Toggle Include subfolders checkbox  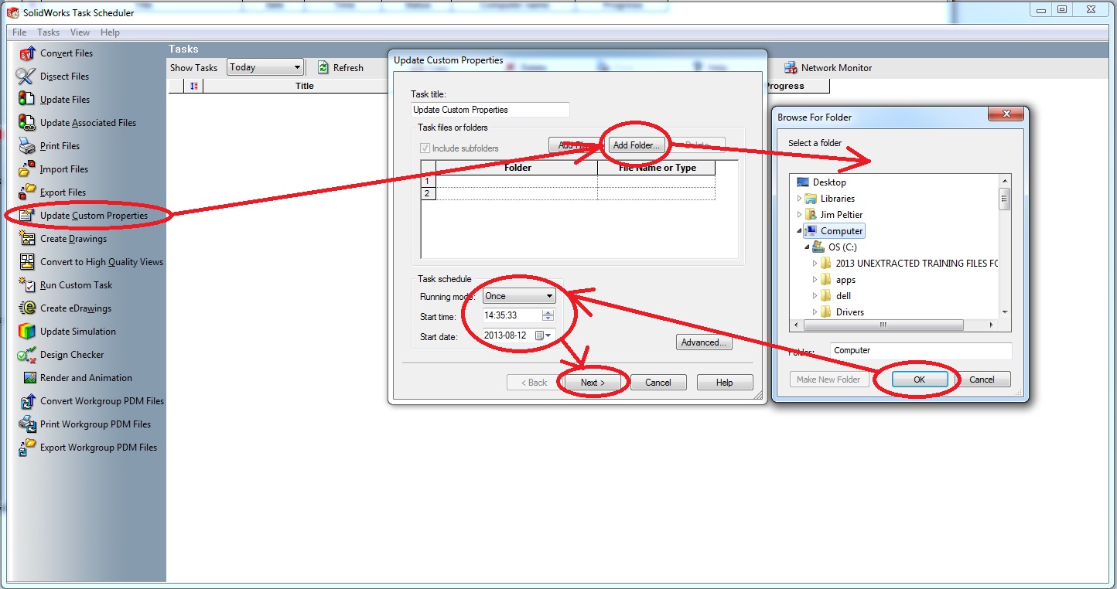425,148
